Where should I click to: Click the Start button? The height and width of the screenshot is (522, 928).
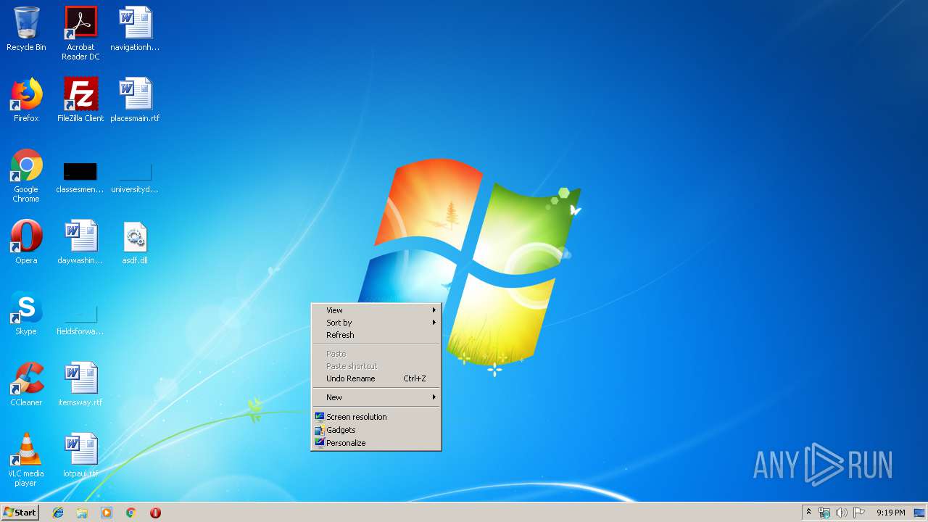(x=20, y=513)
